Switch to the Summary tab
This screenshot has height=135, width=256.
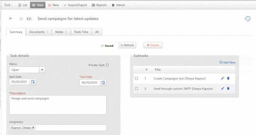(x=16, y=32)
